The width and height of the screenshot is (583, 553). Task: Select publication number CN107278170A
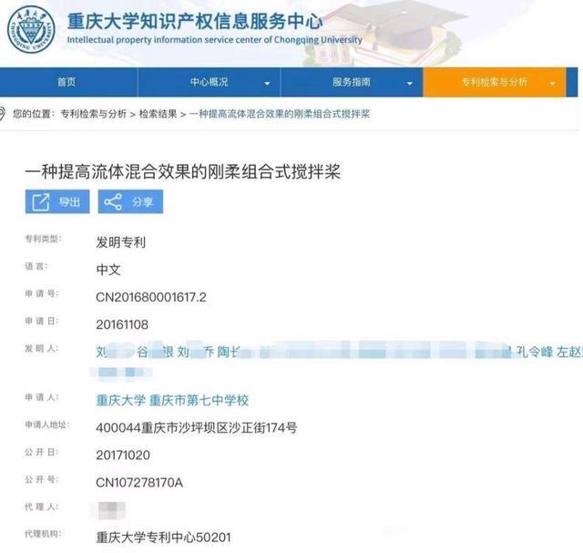139,483
